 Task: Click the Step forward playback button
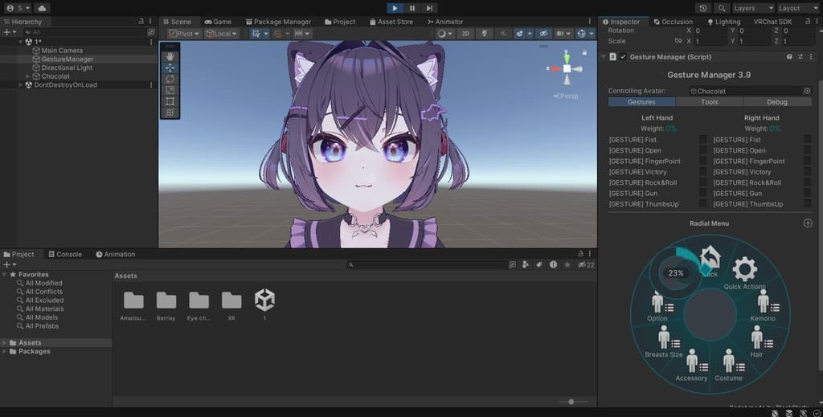tap(430, 8)
